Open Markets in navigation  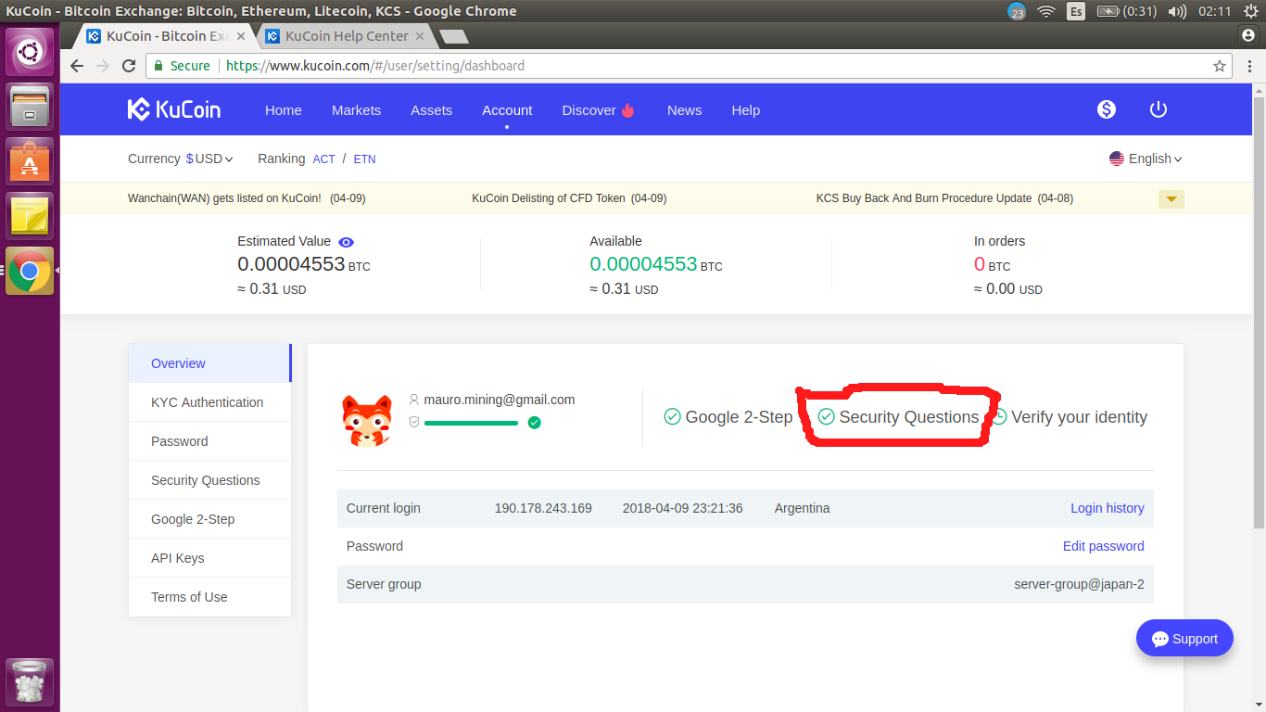[356, 109]
